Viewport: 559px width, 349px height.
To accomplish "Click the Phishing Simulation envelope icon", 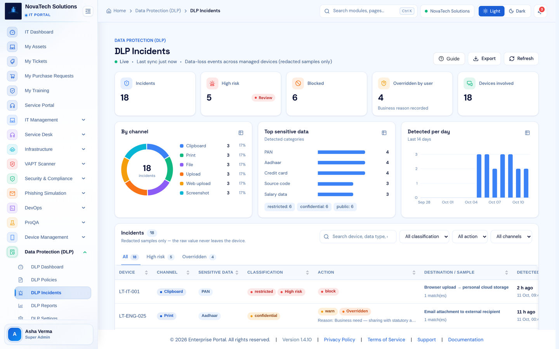I will coord(12,194).
